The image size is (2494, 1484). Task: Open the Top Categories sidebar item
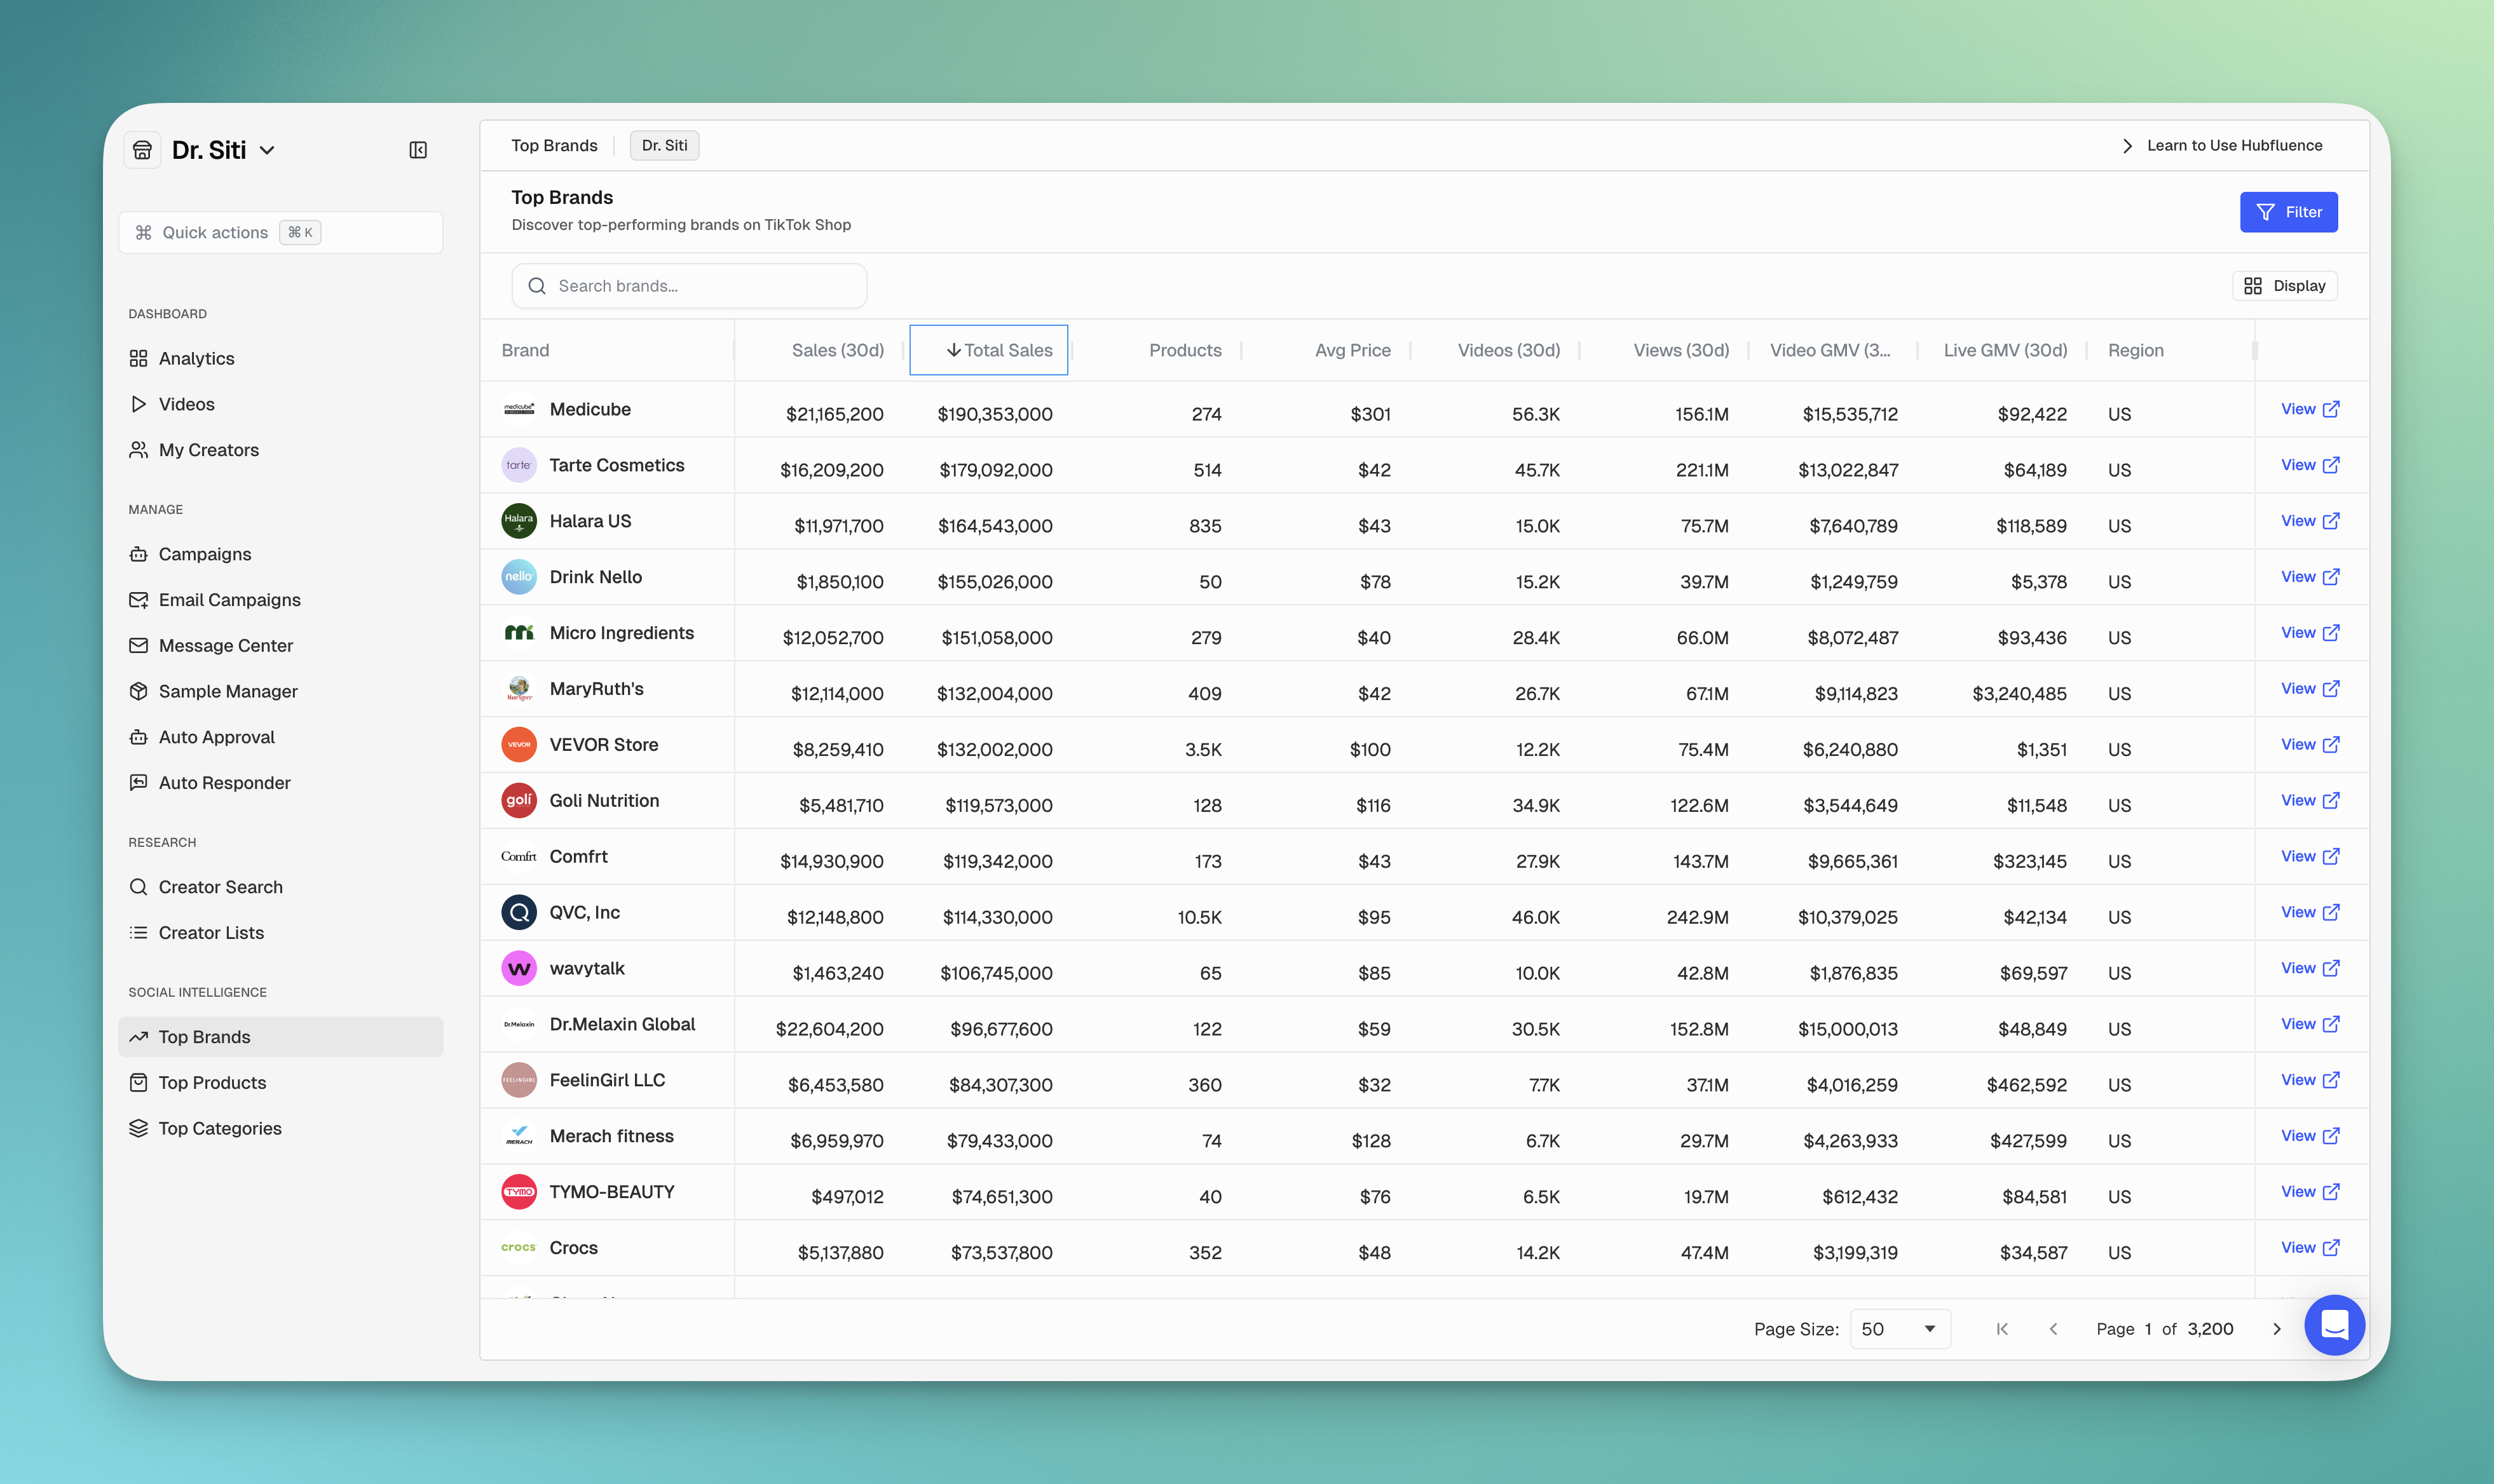click(x=219, y=1128)
